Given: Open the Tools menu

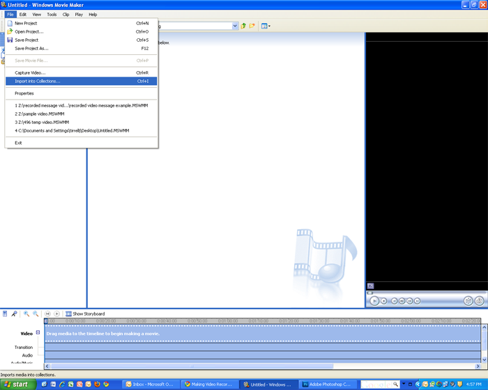Looking at the screenshot, I should coord(52,15).
